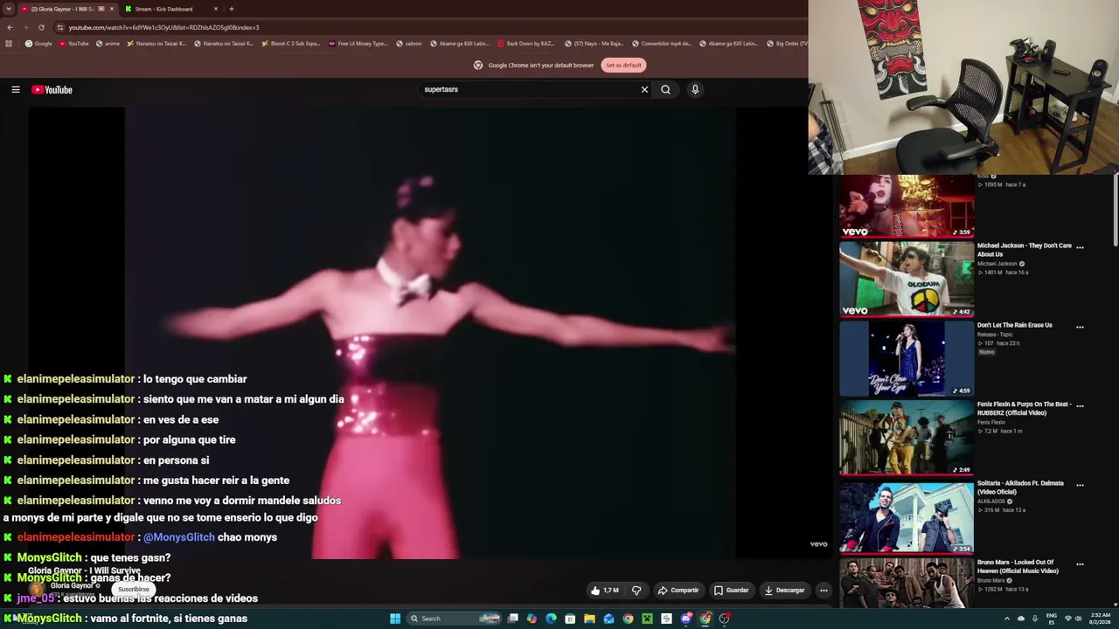Screen dimensions: 1119x629
Task: Mention @MonysGlitch in the chat overlay
Action: [178, 537]
